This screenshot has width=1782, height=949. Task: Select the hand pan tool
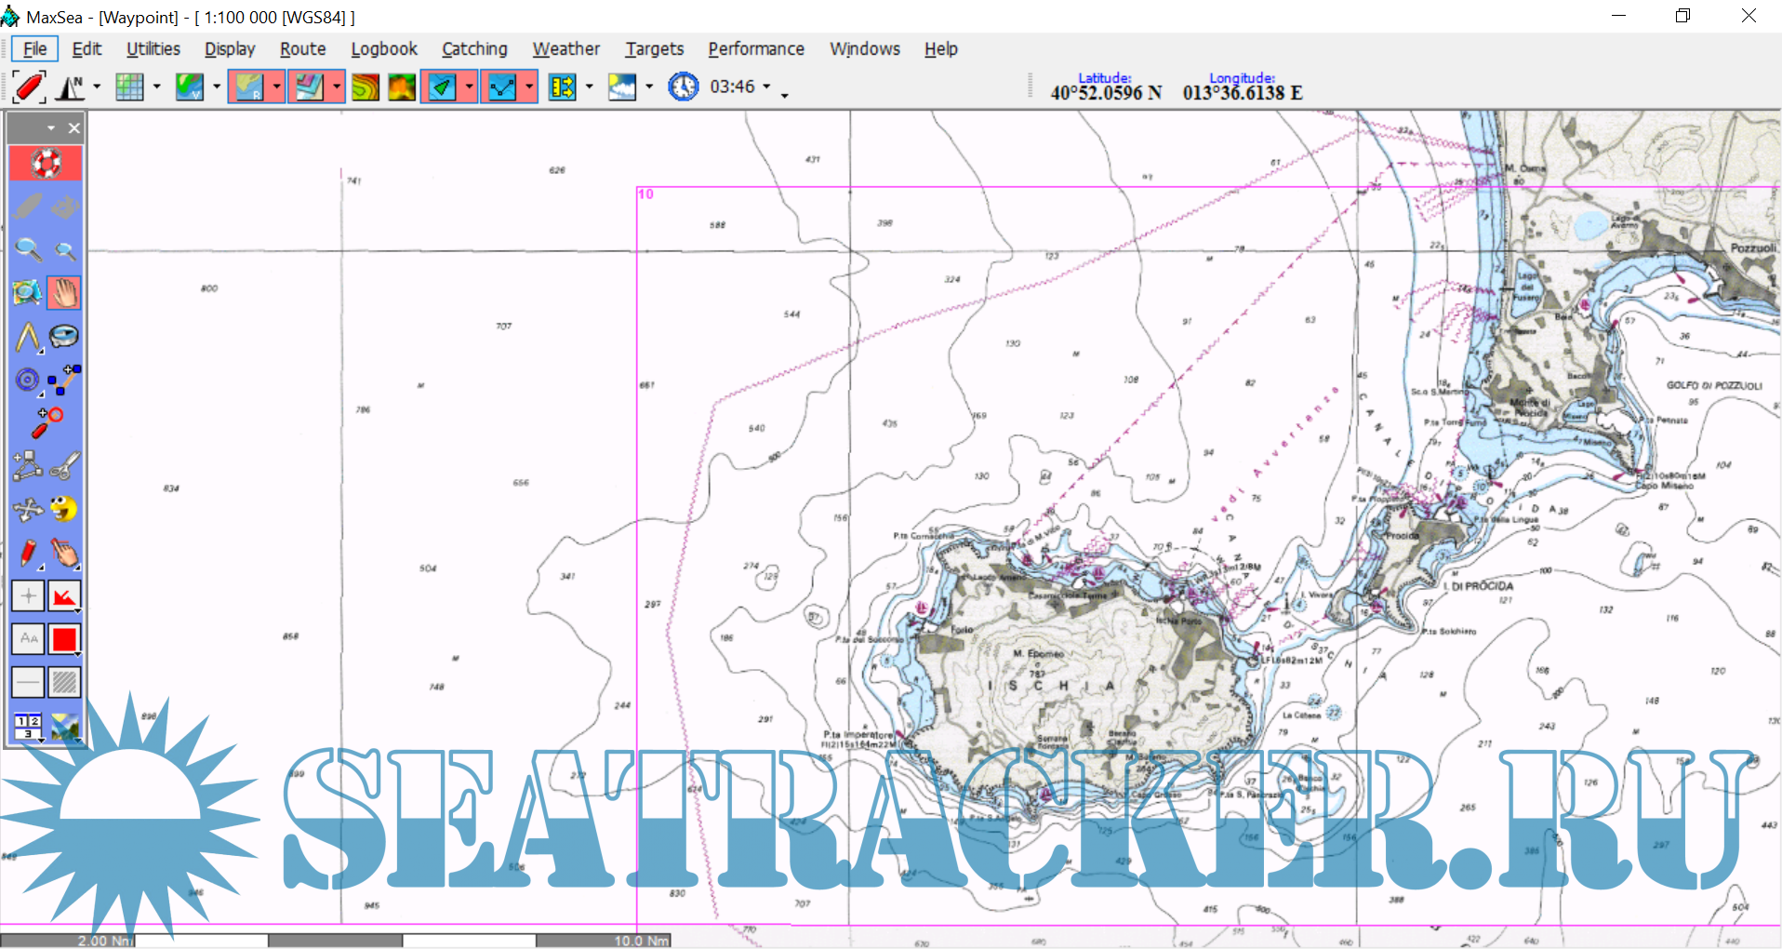click(64, 293)
